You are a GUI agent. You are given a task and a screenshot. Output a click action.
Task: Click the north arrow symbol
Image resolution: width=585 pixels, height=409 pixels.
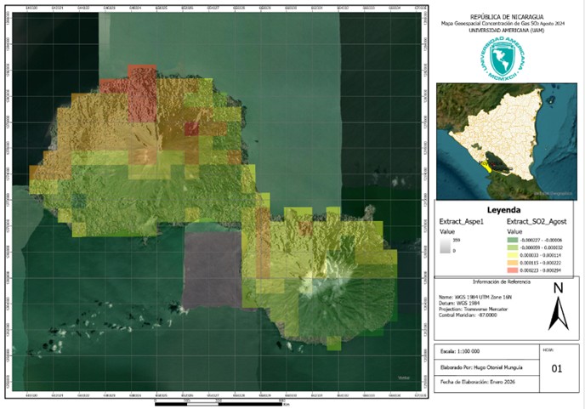click(558, 308)
